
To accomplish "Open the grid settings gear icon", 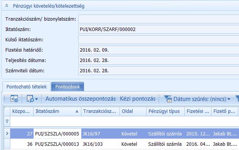I will click(15, 99).
